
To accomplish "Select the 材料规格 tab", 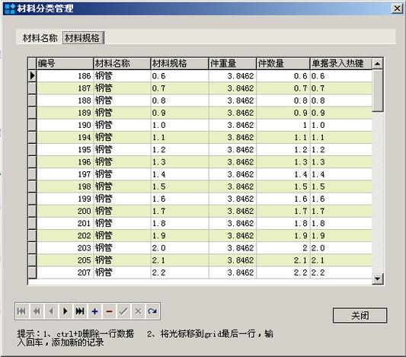I will pyautogui.click(x=82, y=38).
